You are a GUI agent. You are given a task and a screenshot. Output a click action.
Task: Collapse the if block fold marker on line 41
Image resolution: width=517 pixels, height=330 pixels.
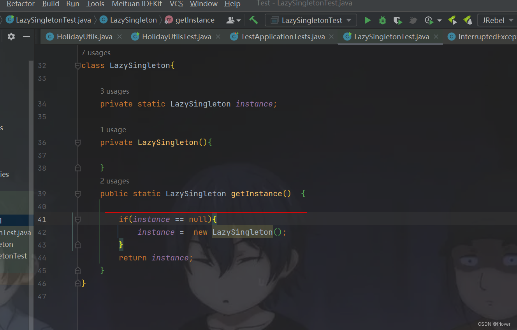(77, 220)
